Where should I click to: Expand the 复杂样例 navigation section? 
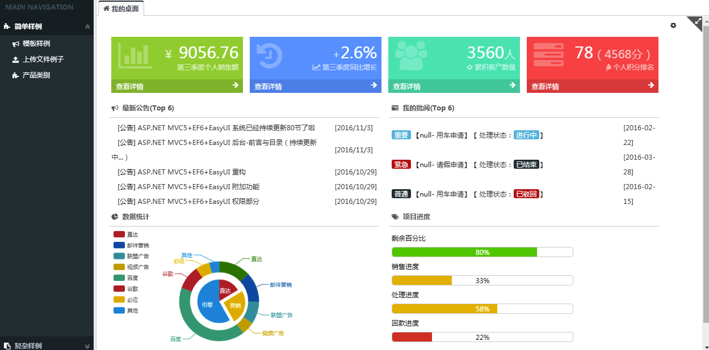pos(87,345)
